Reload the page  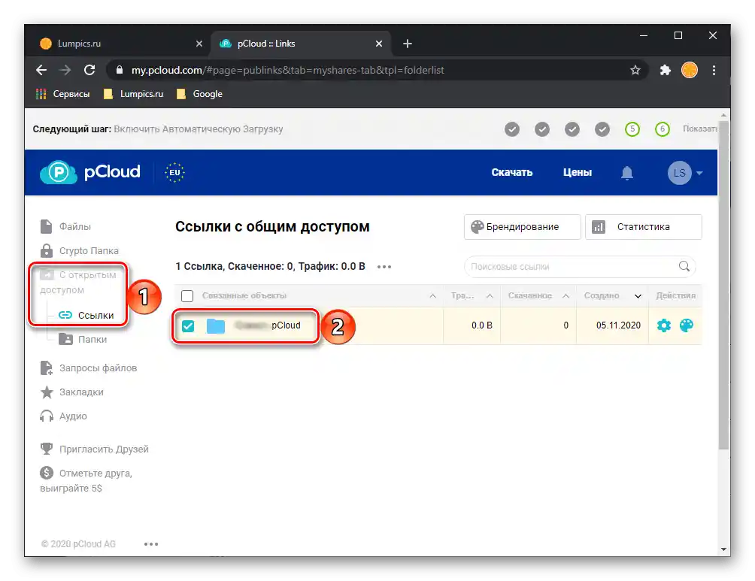pos(89,70)
